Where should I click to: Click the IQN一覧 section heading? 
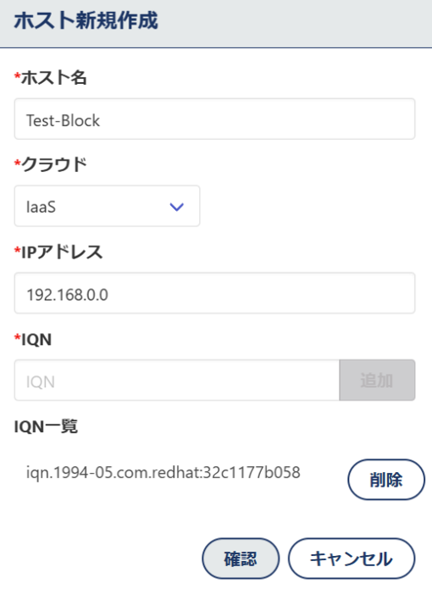tap(46, 426)
